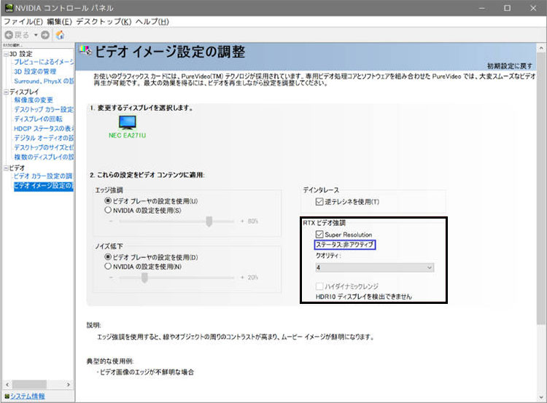Click the Forward arrow toolbar icon

coord(45,35)
